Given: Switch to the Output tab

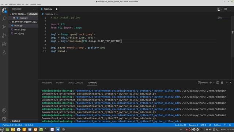Looking at the screenshot, I should point(60,82).
